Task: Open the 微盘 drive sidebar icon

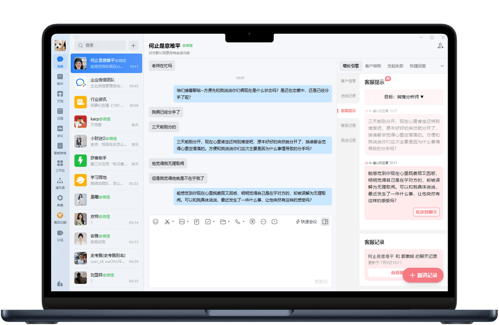Action: [x=60, y=200]
